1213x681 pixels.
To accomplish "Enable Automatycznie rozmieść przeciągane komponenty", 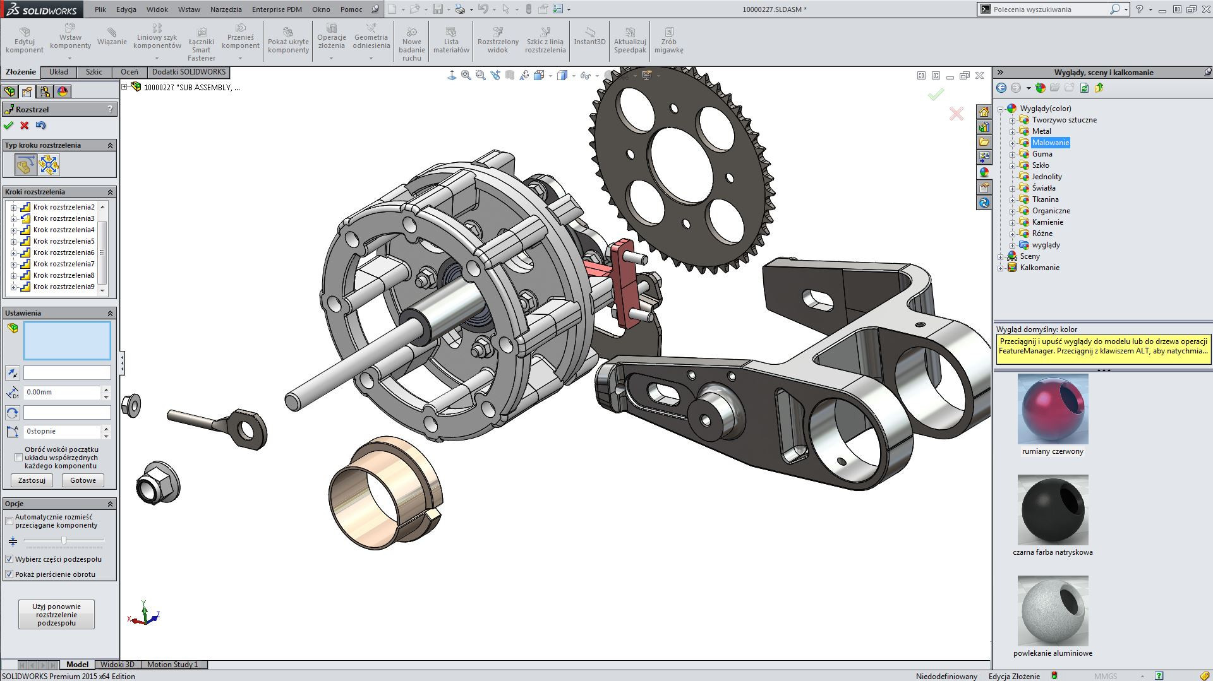I will click(9, 520).
